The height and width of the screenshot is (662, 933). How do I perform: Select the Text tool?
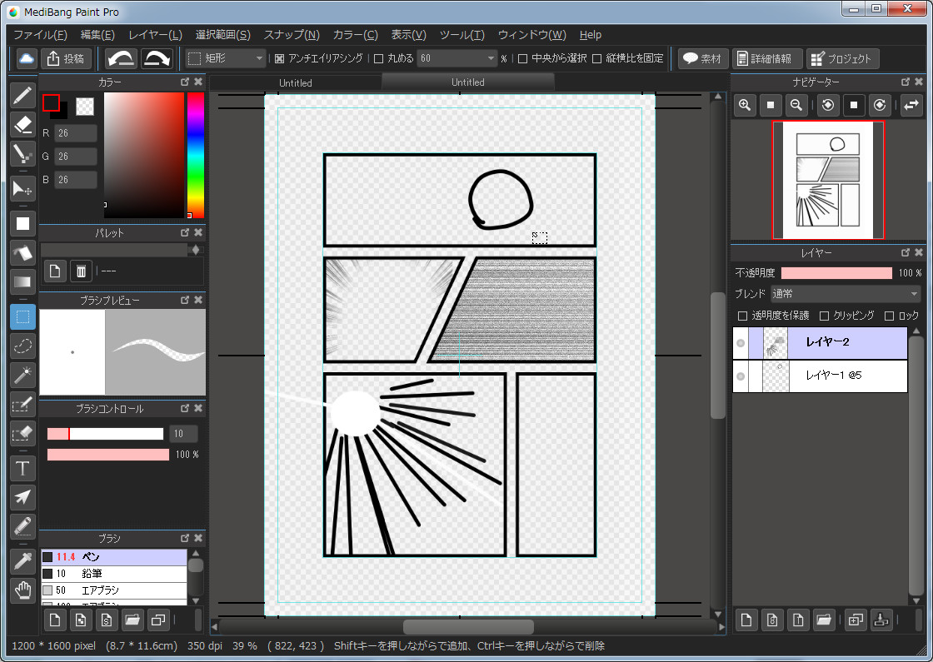22,468
